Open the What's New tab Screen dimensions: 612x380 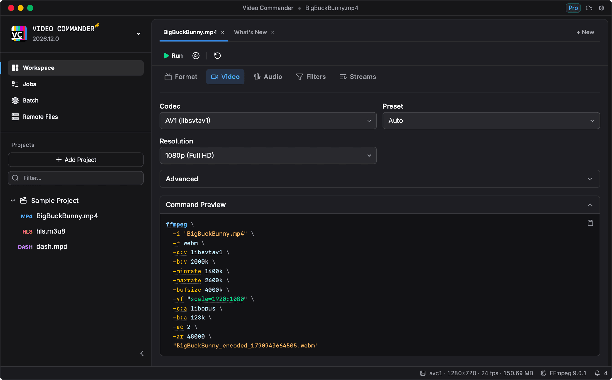coord(250,32)
